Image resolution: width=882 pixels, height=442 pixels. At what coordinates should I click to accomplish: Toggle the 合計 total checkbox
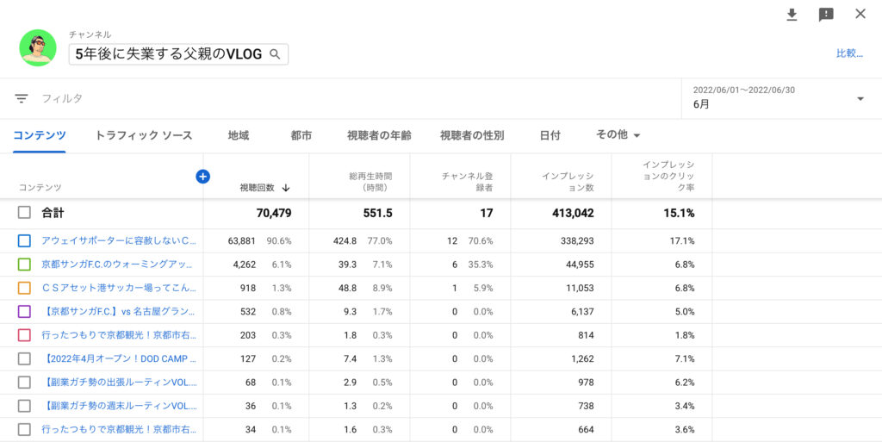(24, 213)
